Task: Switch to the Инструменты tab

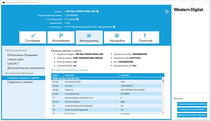Action: [x=89, y=37]
